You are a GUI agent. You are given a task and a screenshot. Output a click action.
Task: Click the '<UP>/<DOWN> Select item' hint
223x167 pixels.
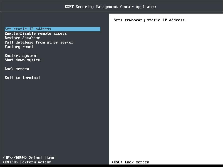(x=28, y=158)
